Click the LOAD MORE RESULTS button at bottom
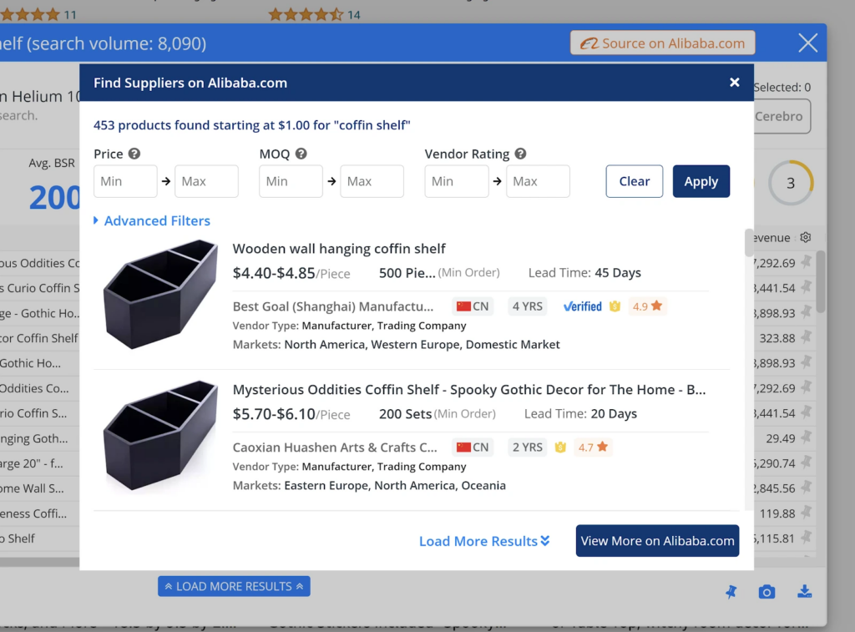Image resolution: width=855 pixels, height=632 pixels. (234, 586)
